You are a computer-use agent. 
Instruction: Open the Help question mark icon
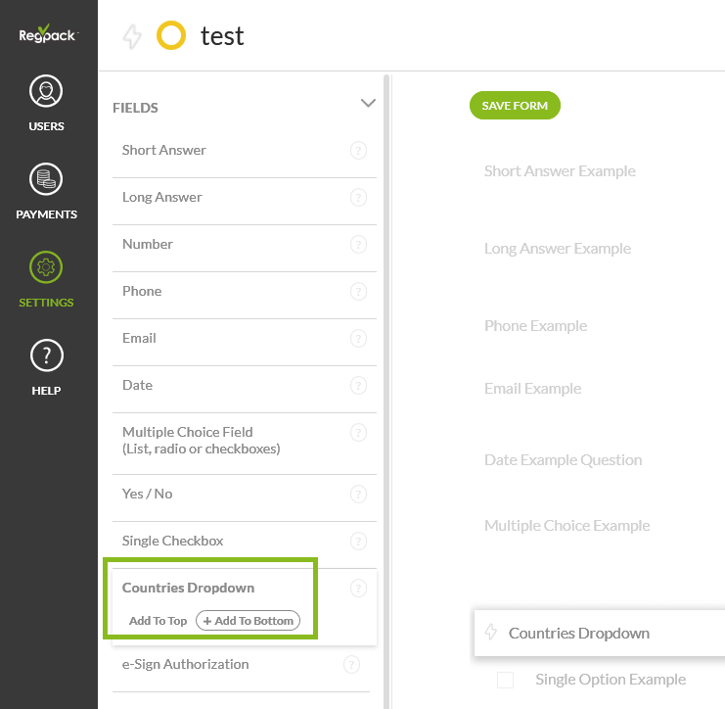[x=47, y=355]
